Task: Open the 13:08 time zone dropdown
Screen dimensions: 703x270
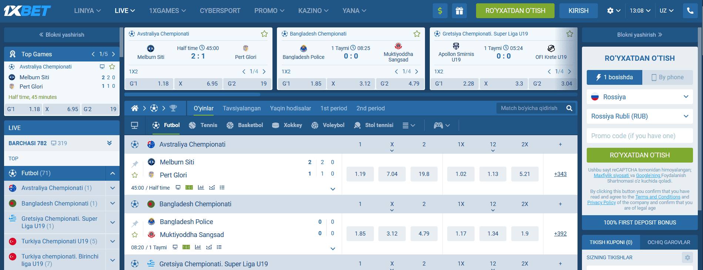Action: (640, 11)
